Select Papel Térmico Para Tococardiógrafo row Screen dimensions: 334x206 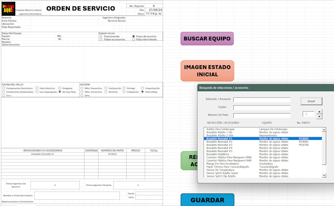pos(263,167)
